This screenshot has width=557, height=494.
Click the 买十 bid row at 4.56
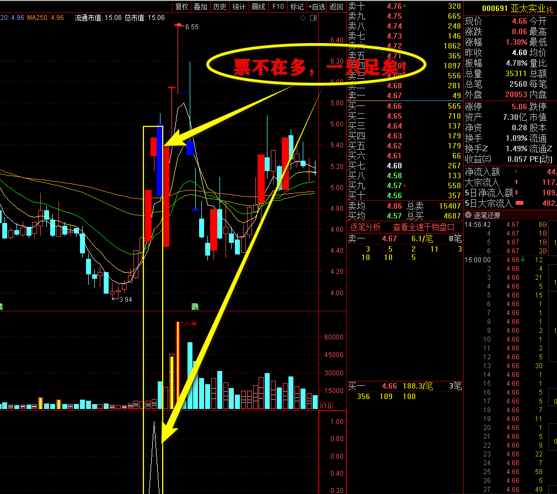tap(404, 195)
